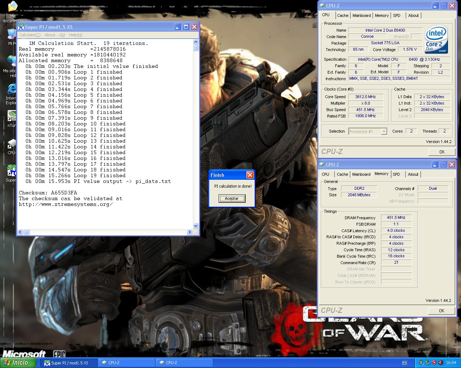
Task: Click Aceptar in the Finish dialog
Action: tap(232, 198)
